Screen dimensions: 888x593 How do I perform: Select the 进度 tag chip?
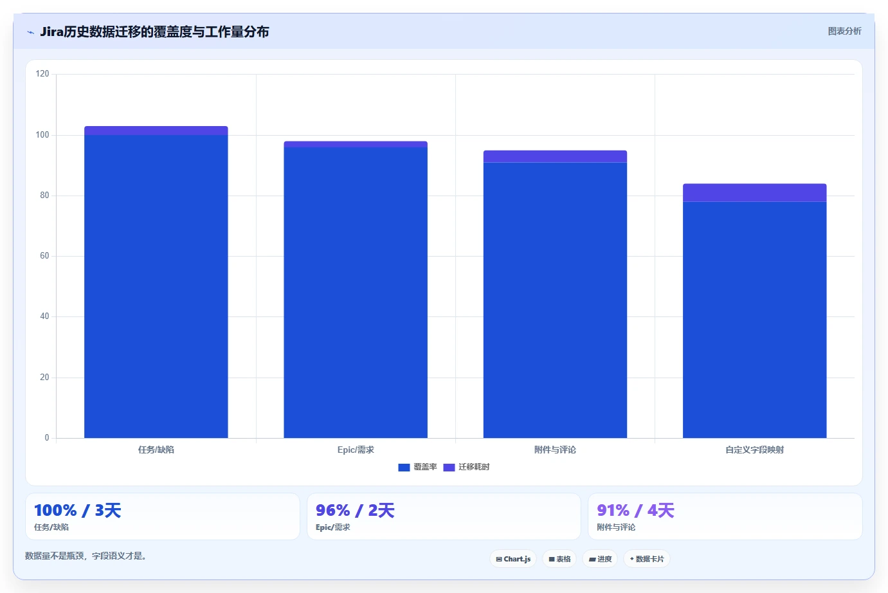[x=600, y=559]
